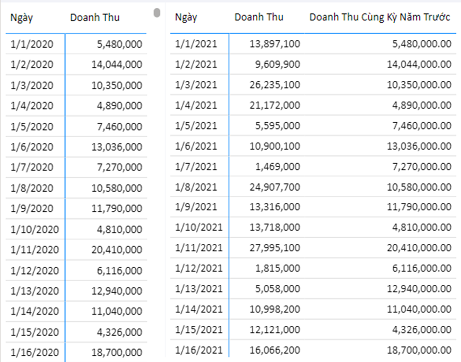Image resolution: width=461 pixels, height=362 pixels.
Task: Click the 26,235,100 revenue value
Action: (275, 85)
